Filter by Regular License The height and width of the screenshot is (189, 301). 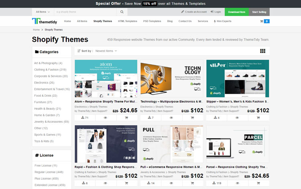tap(49, 172)
